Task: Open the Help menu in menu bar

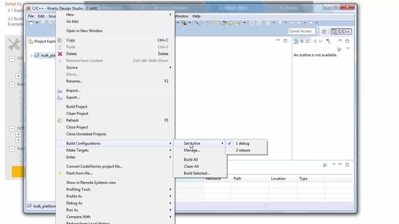Action: [196, 16]
